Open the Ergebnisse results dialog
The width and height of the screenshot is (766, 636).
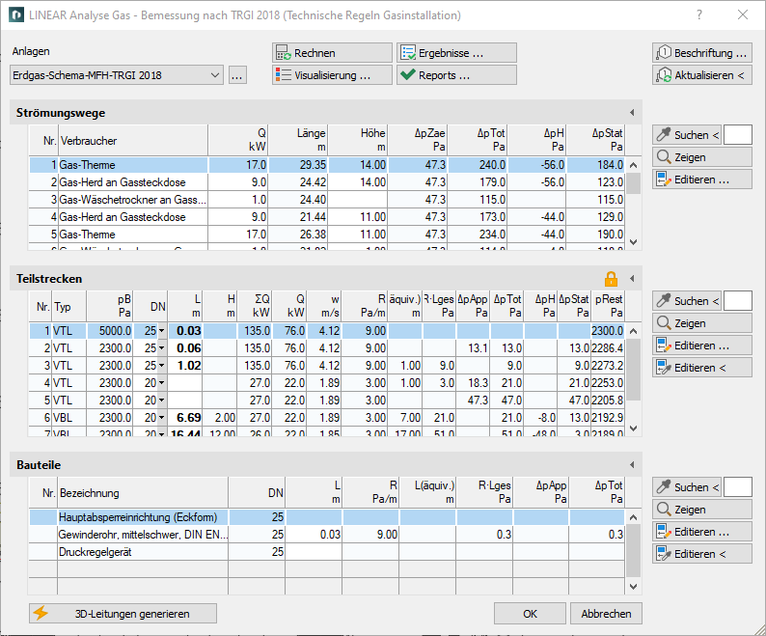coord(456,53)
